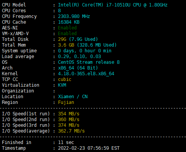The width and height of the screenshot is (186, 152).
Task: Click the Enabled value beside VM-x/AMD-V
Action: (67, 34)
